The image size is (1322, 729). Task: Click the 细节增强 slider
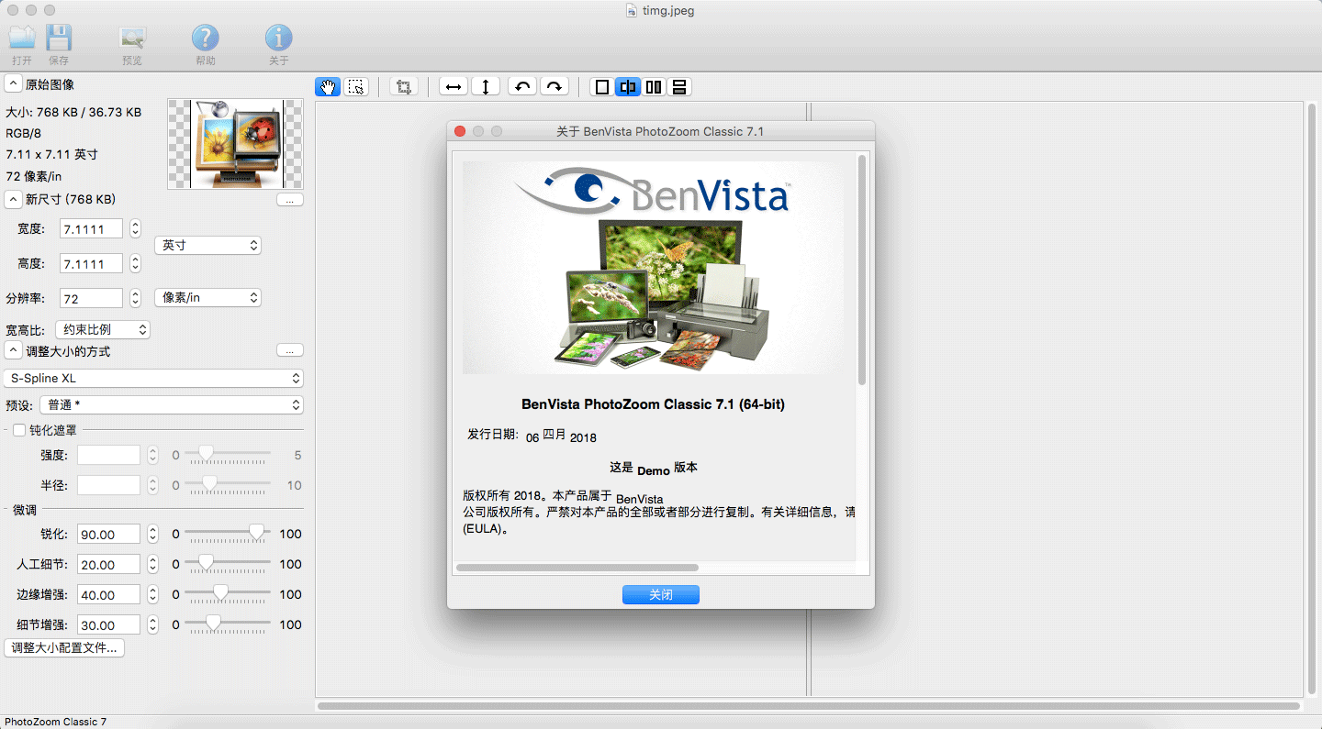(x=228, y=624)
